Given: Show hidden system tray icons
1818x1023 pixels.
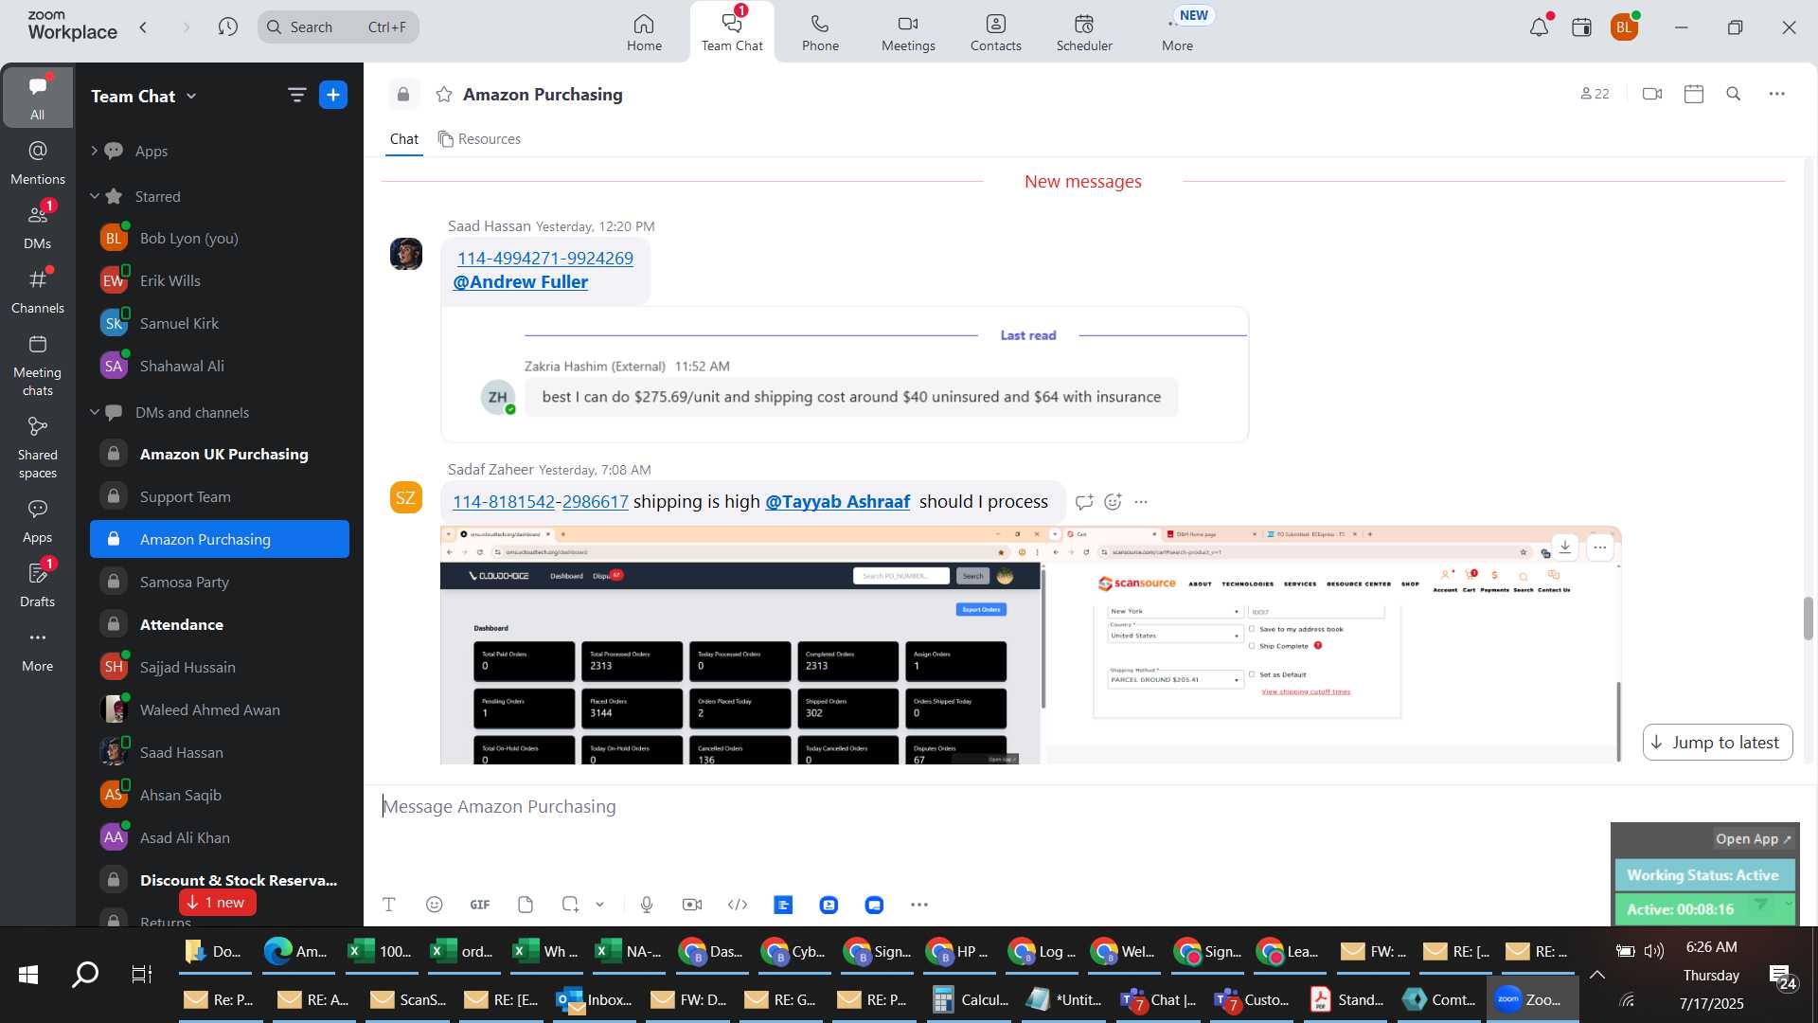Looking at the screenshot, I should pyautogui.click(x=1597, y=975).
